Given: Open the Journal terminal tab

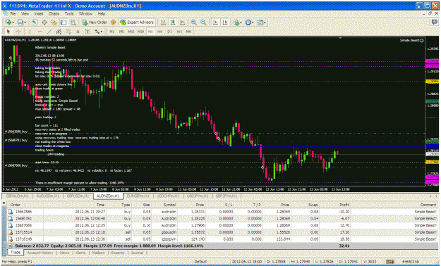Looking at the screenshot, I should [137, 253].
